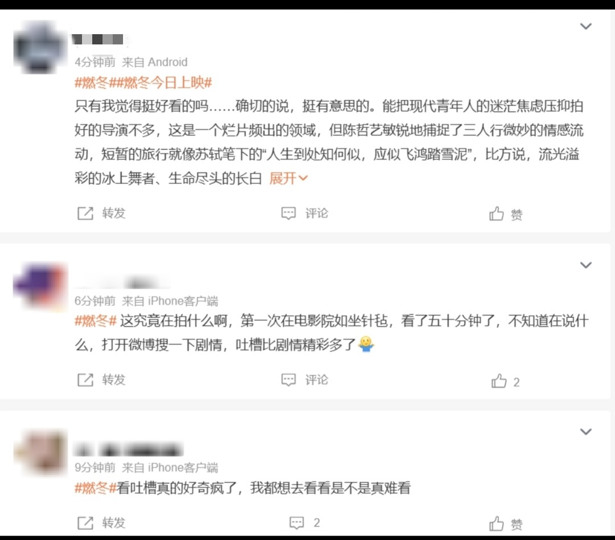
Task: Open #燃冬# hashtag in third post
Action: (x=96, y=488)
